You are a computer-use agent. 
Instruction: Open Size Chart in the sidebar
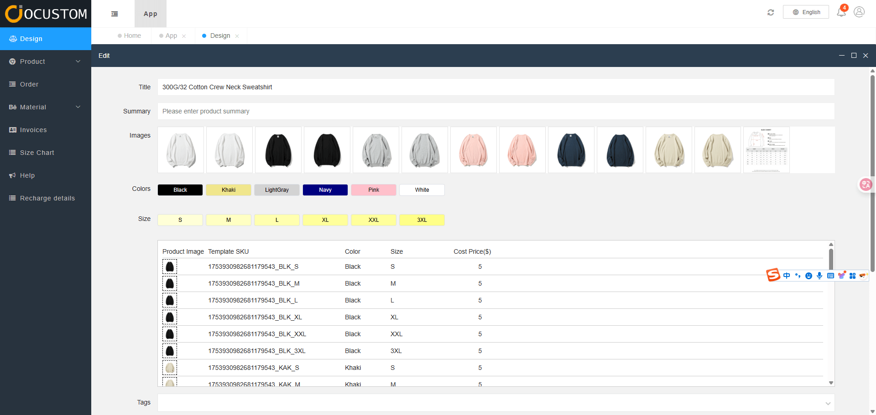pyautogui.click(x=37, y=153)
